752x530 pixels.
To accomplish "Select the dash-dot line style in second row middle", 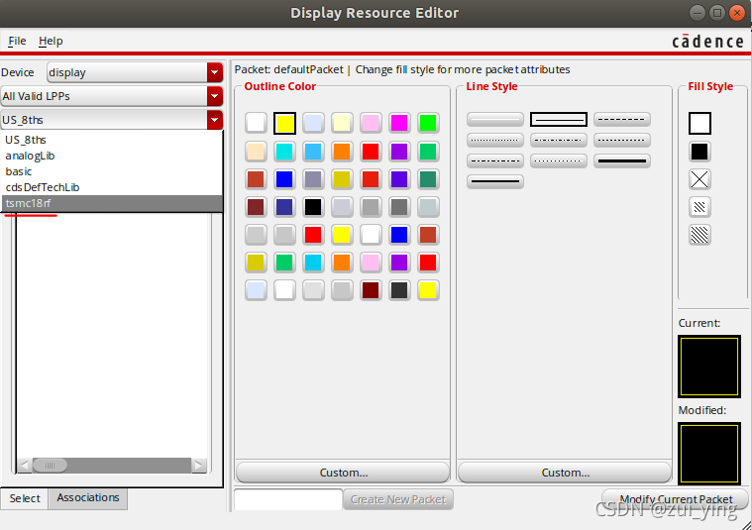I will coord(559,140).
